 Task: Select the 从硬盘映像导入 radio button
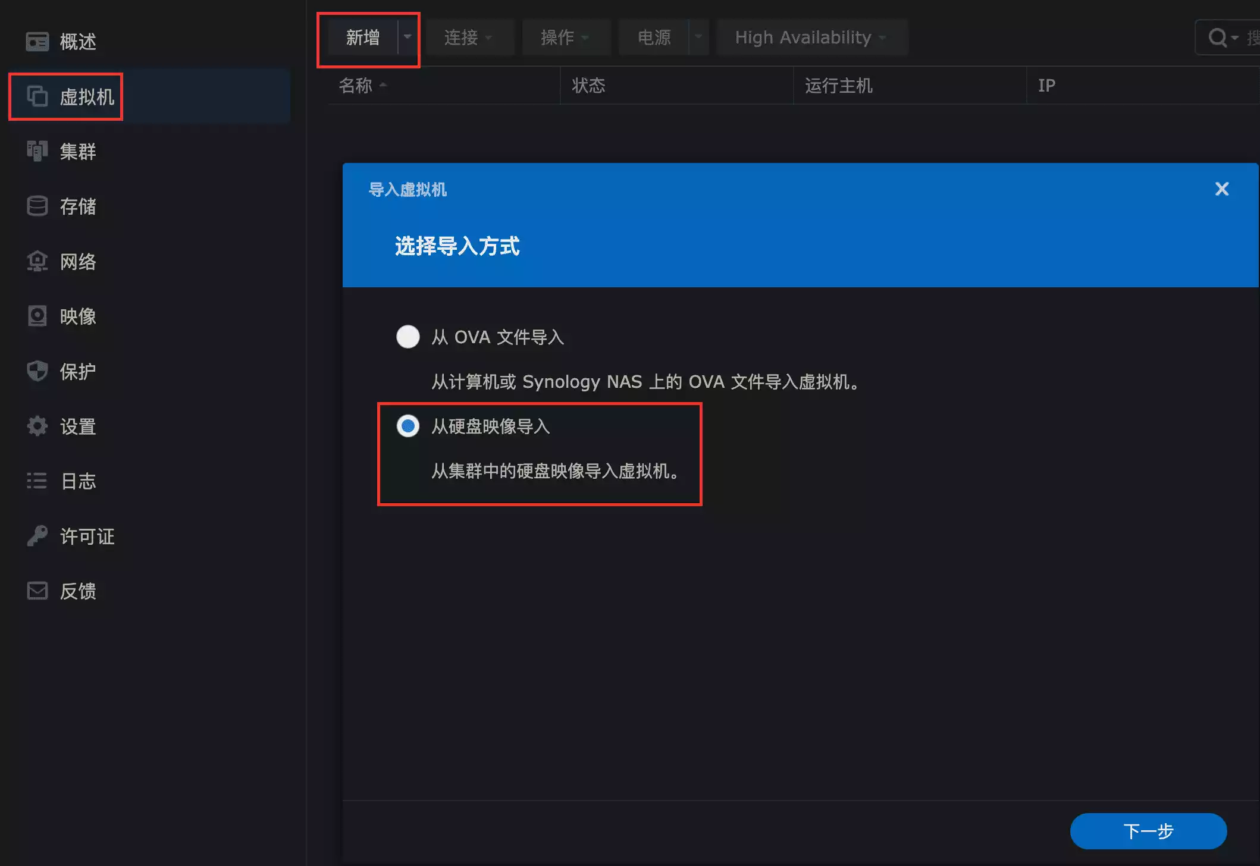coord(408,426)
